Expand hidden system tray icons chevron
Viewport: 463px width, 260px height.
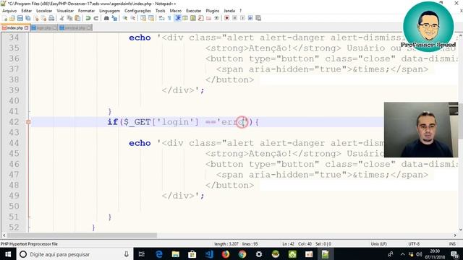[402, 254]
